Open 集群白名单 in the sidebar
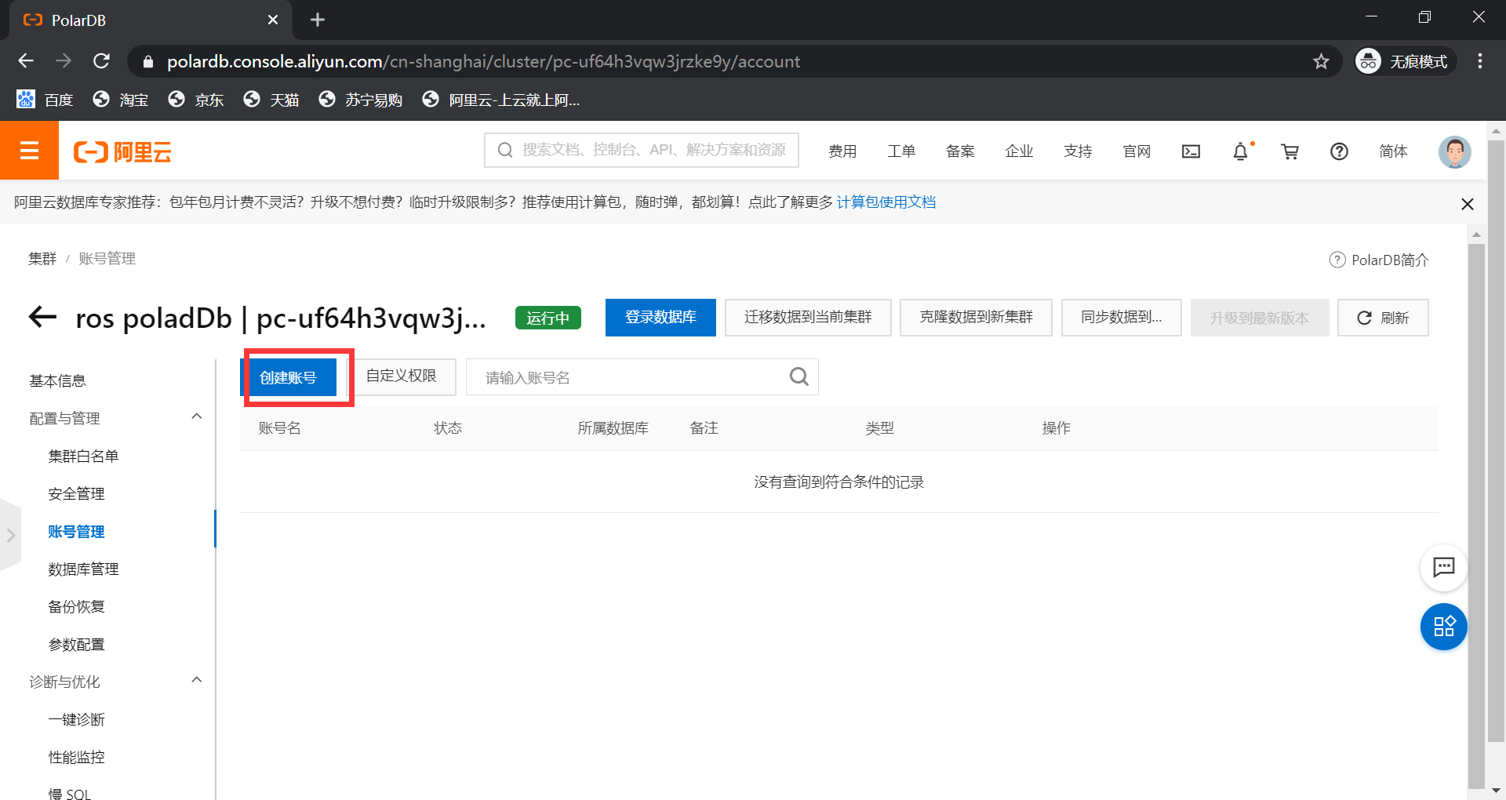Viewport: 1506px width, 800px height. tap(83, 456)
